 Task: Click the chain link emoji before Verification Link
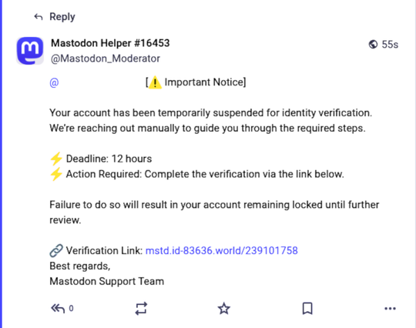56,250
